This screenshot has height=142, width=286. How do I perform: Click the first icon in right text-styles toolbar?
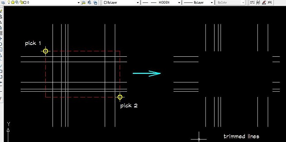click(x=252, y=2)
